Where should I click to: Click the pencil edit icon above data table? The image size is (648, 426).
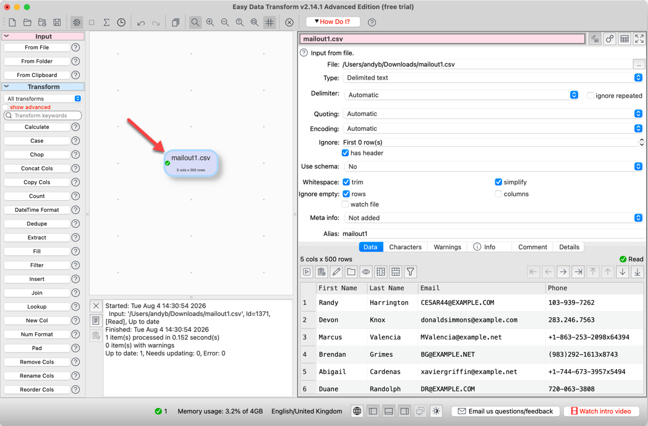336,272
